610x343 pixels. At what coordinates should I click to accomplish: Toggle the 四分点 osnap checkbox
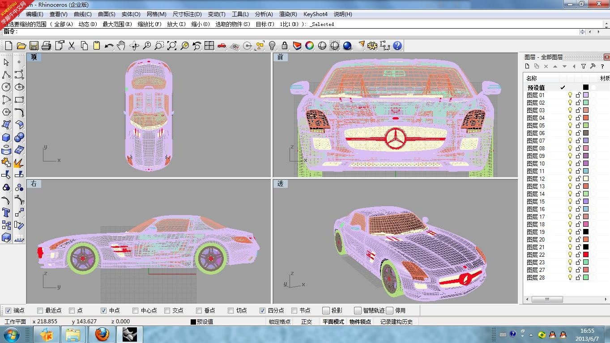[x=263, y=310]
